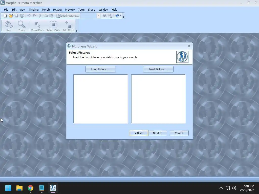
Task: Open the Edit menu
Action: (14, 10)
